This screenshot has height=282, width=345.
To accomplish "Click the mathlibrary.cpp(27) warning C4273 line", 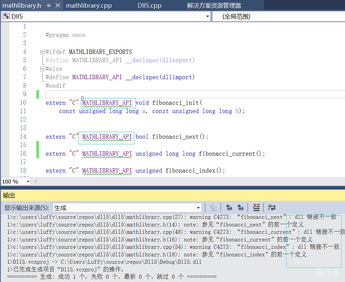I will [x=172, y=217].
